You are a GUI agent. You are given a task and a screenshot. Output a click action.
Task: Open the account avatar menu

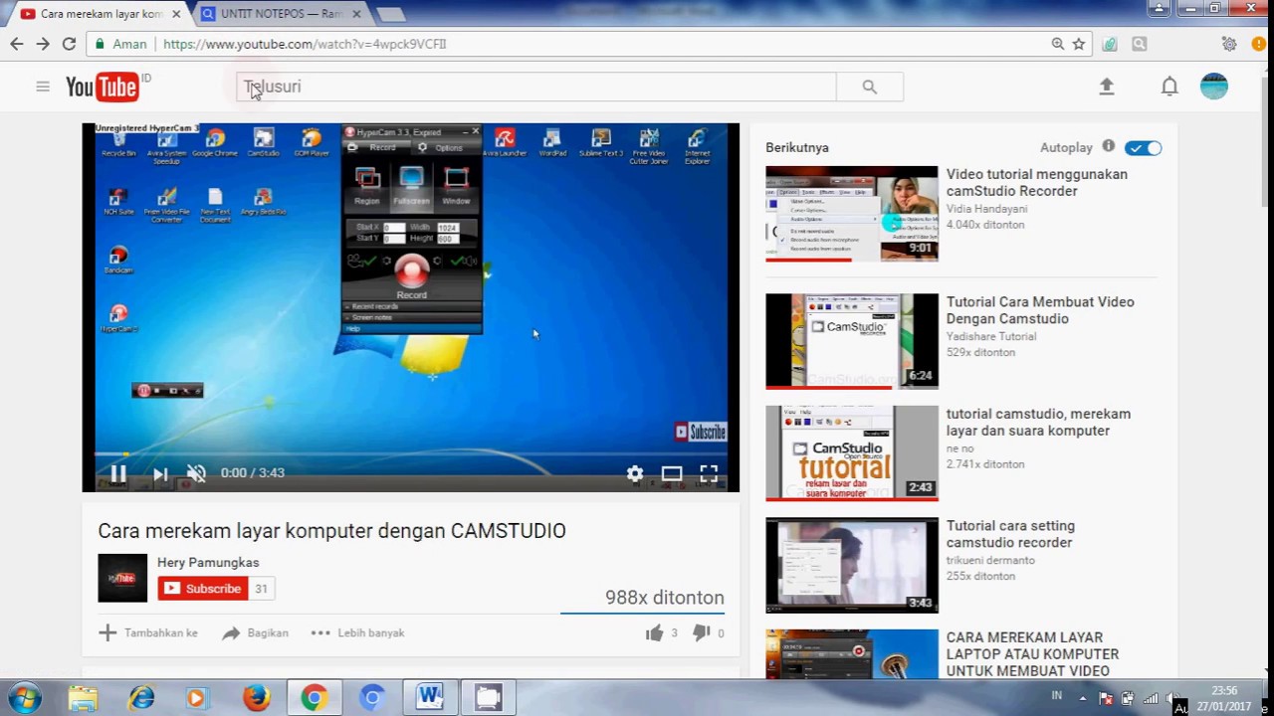1214,87
